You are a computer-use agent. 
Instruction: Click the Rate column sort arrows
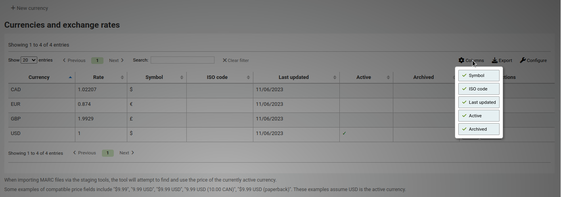pyautogui.click(x=122, y=77)
